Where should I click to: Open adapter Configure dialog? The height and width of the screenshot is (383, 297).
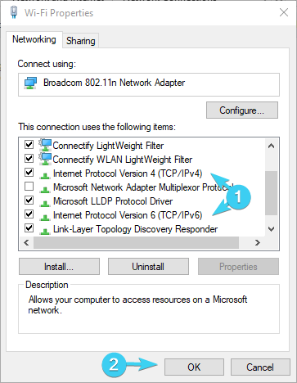[242, 110]
